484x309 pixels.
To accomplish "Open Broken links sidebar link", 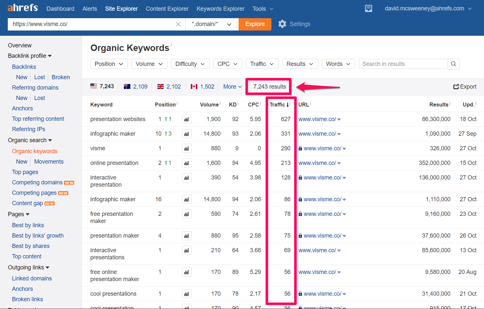I will coord(28,299).
